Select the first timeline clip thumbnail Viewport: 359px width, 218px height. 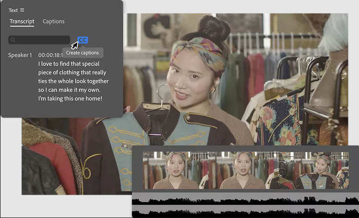tap(176, 171)
